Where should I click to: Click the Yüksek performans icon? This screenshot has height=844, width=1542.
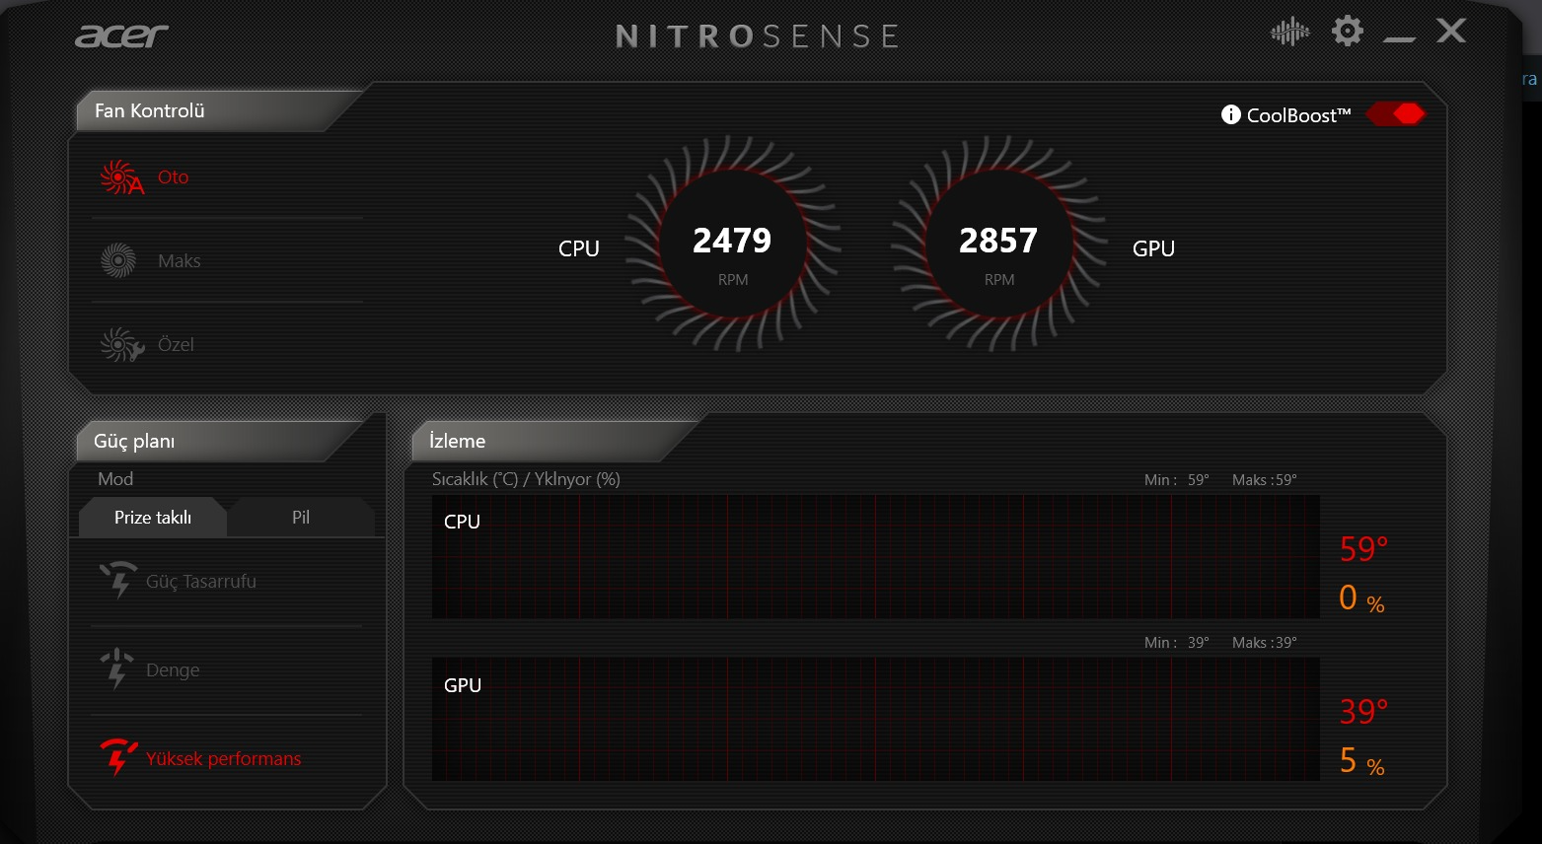tap(118, 757)
